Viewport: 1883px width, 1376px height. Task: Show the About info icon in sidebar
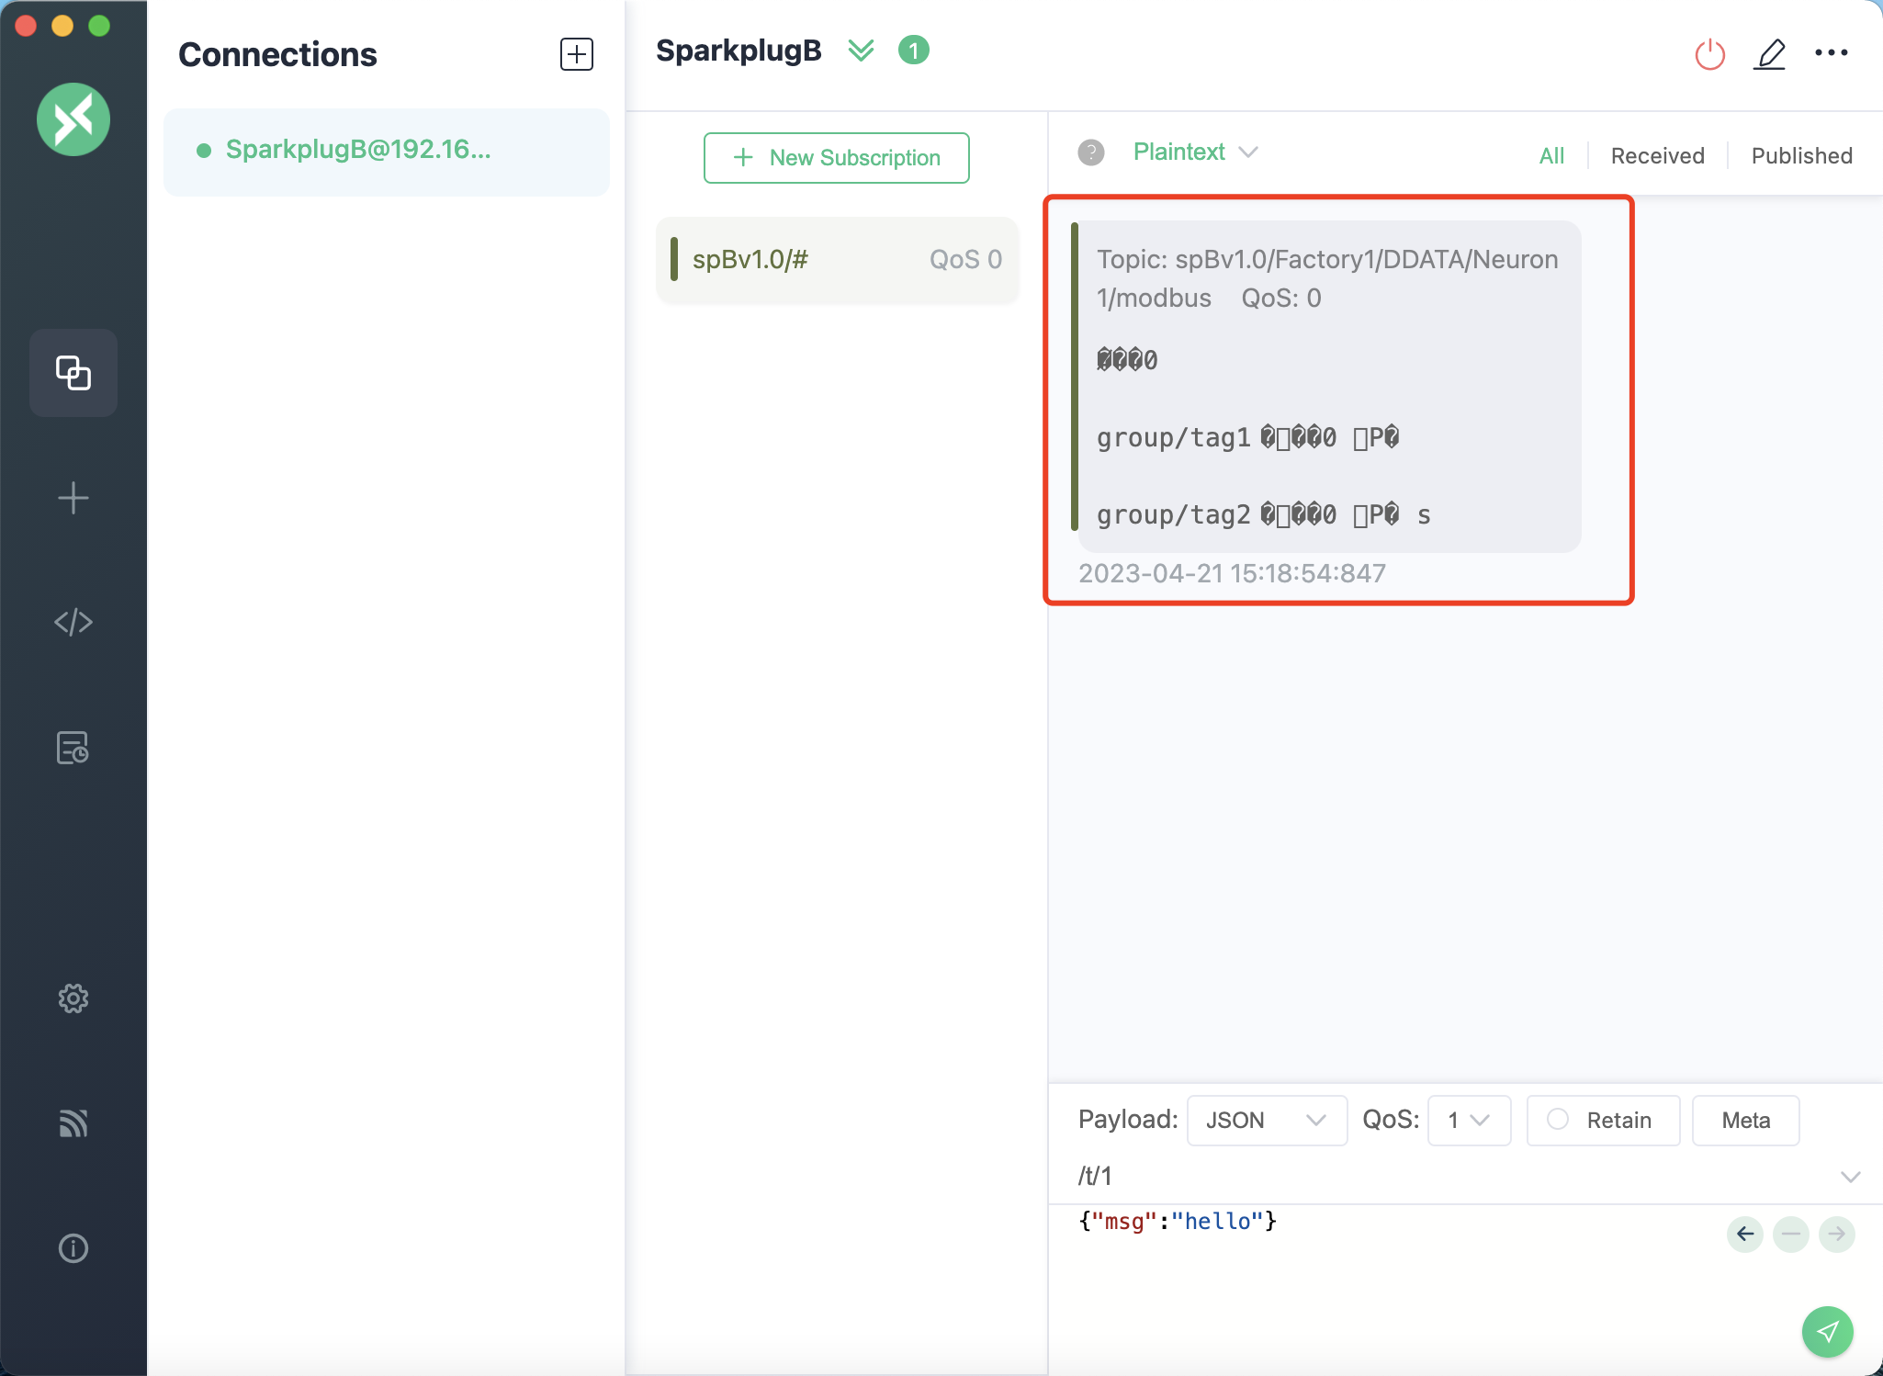[x=73, y=1247]
